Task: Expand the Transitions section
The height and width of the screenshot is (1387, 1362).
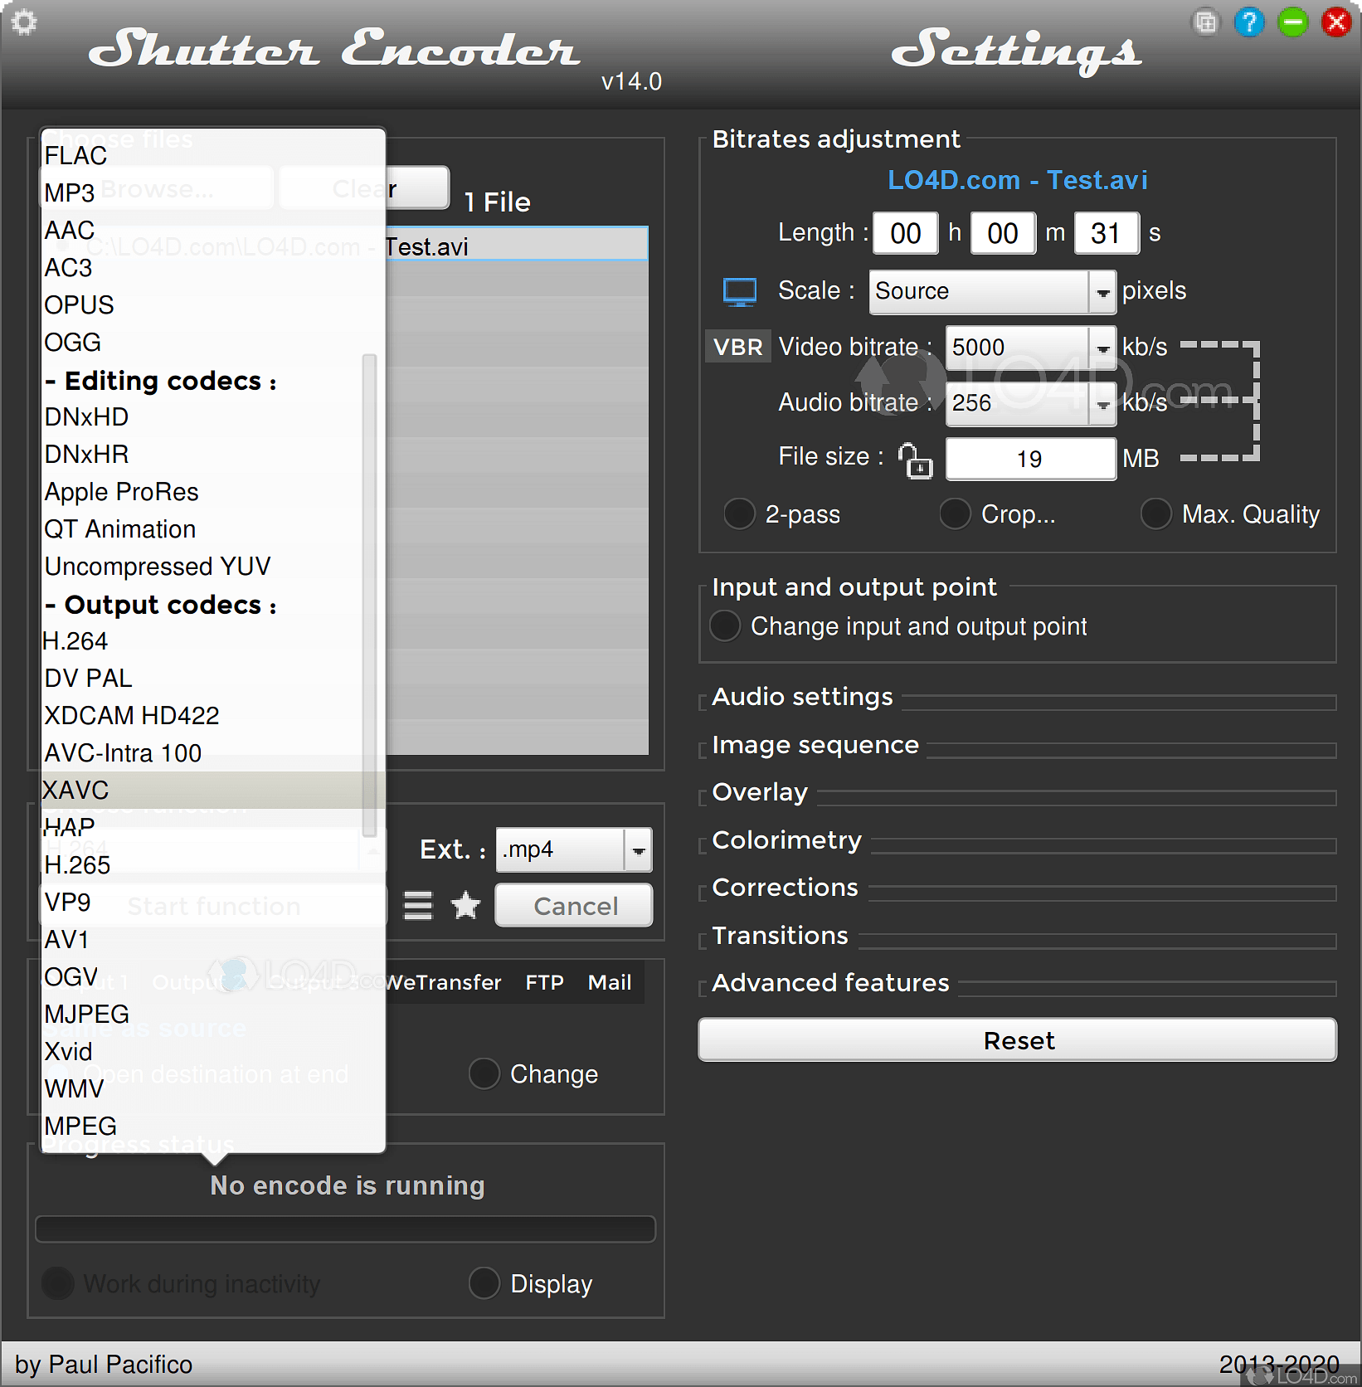Action: click(780, 936)
